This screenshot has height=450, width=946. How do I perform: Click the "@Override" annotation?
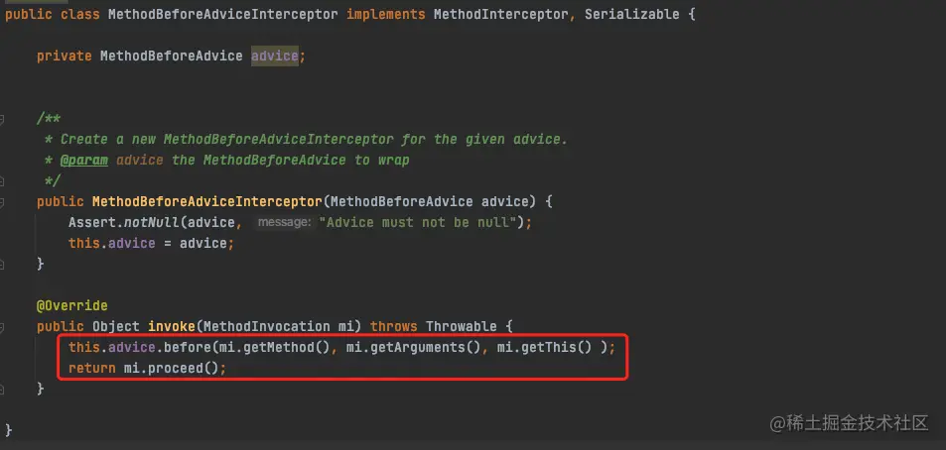(x=72, y=306)
